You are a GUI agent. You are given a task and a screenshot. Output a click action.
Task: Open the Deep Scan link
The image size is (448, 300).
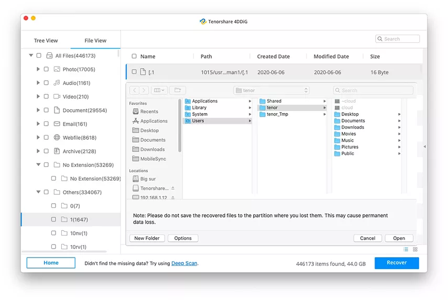click(184, 263)
